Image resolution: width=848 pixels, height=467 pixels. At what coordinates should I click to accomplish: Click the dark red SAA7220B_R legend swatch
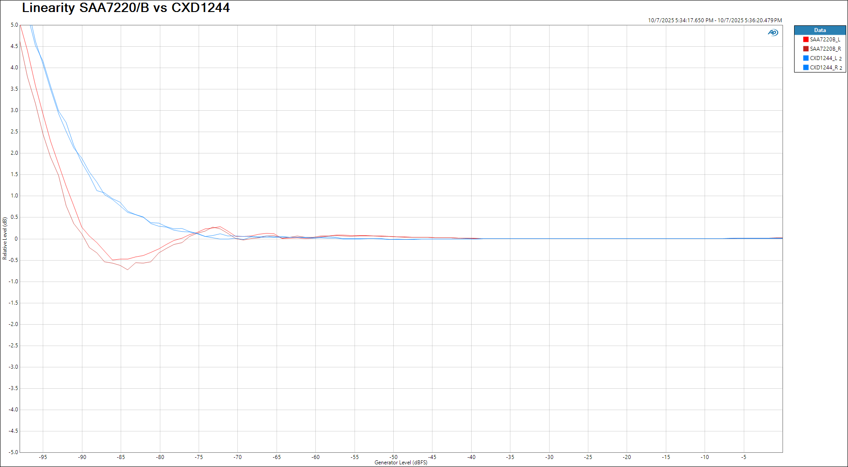[x=806, y=49]
